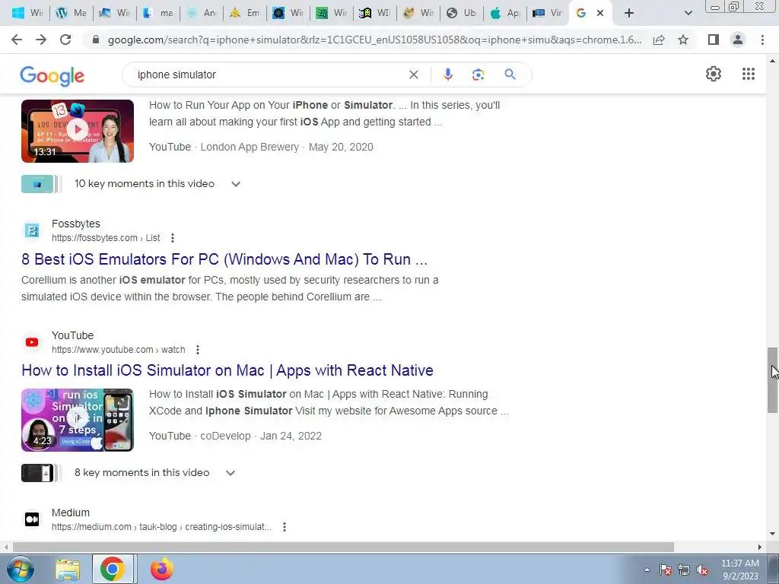The width and height of the screenshot is (779, 584).
Task: Open Chrome three-dot menu
Action: point(762,40)
